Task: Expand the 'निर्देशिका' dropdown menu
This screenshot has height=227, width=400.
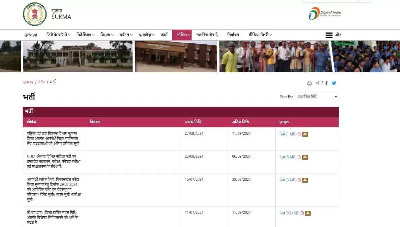Action: pos(85,35)
